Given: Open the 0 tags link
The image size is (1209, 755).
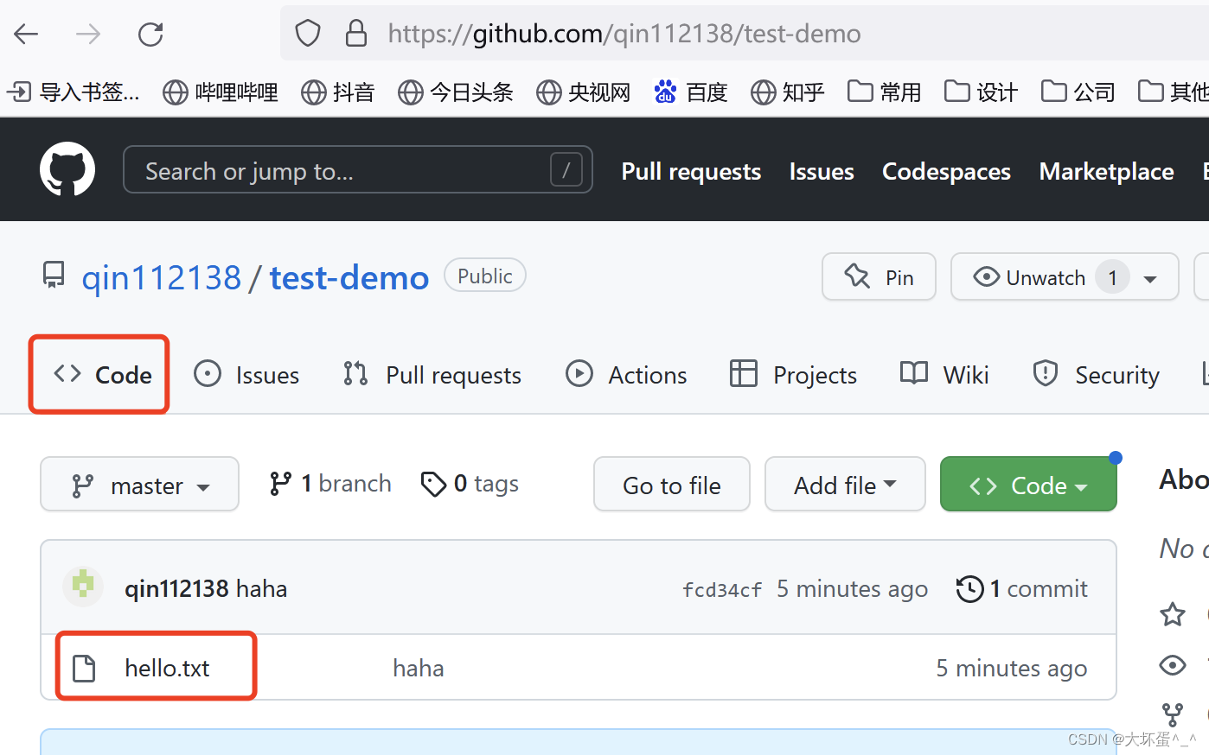Looking at the screenshot, I should (x=470, y=484).
